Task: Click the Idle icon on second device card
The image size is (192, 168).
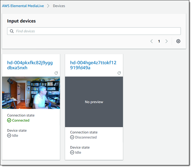Action: coord(72,152)
